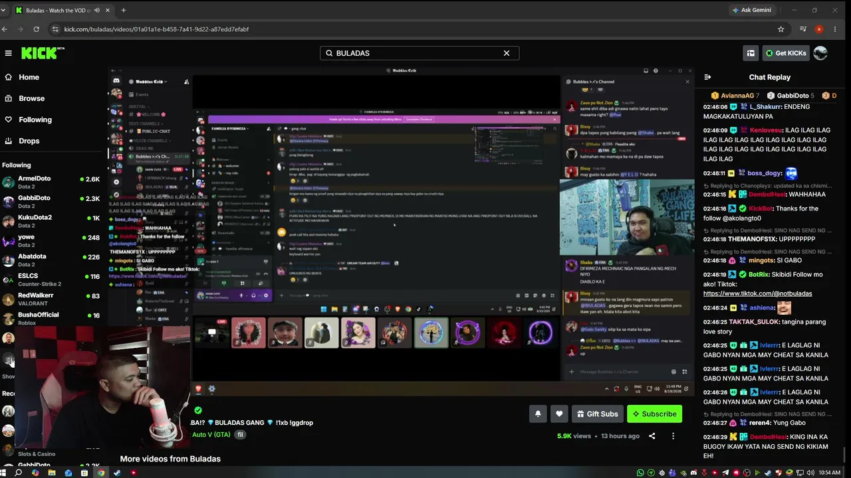
Task: Go to the KICK logo homepage
Action: pyautogui.click(x=43, y=53)
